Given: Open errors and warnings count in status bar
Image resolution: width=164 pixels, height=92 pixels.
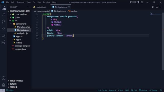Looking at the screenshot, I should click(10, 90).
